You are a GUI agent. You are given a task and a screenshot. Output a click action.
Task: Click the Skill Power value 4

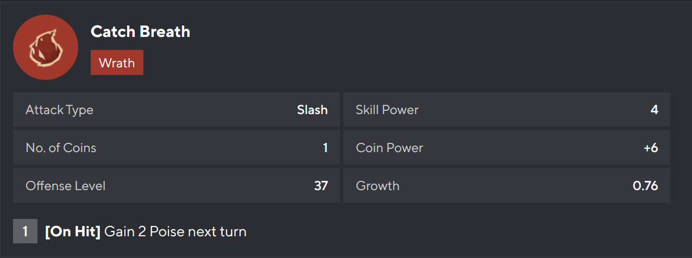click(x=654, y=110)
